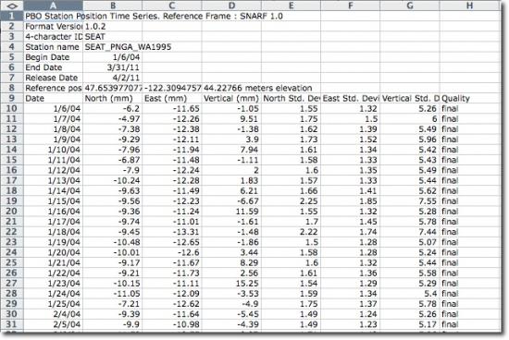Select row 9 header
This screenshot has height=340, width=509.
[x=12, y=98]
